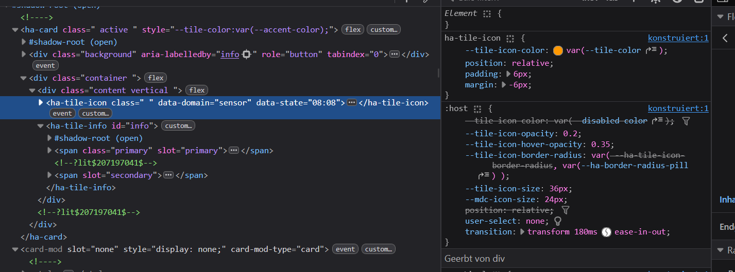
Task: Click the grid icon next to :host selector
Action: [x=477, y=109]
